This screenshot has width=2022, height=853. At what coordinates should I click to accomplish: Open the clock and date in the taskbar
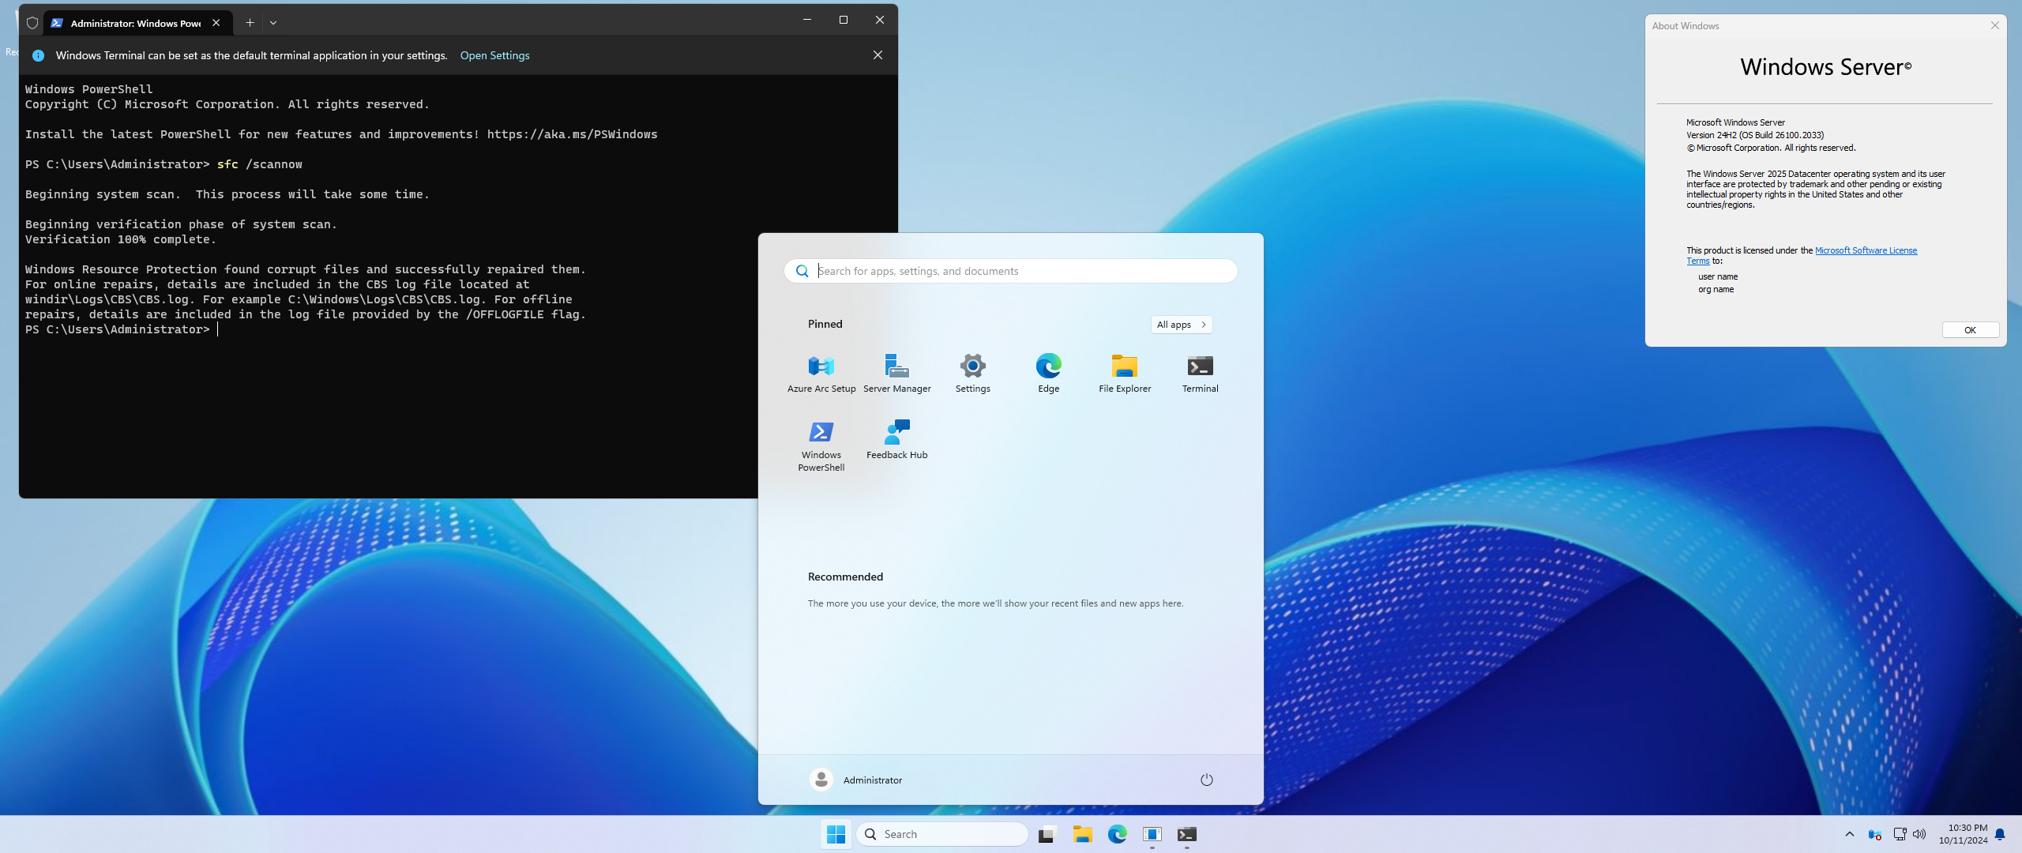(x=1963, y=834)
